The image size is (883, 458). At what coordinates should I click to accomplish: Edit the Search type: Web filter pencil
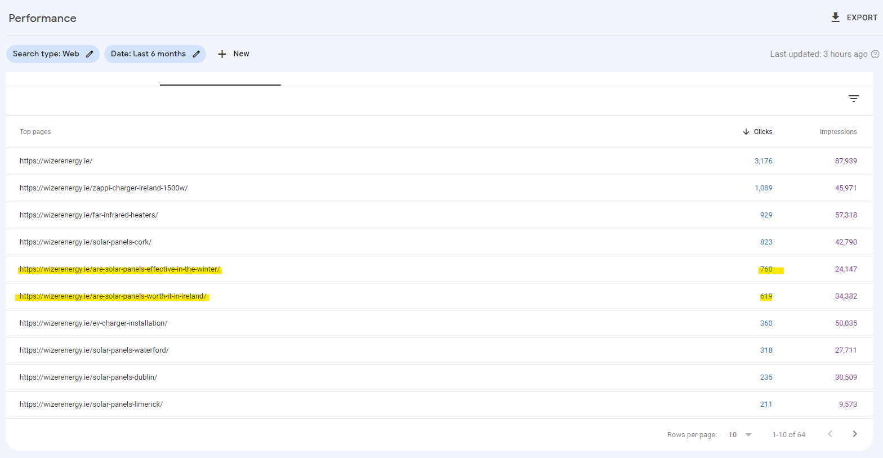pos(90,54)
